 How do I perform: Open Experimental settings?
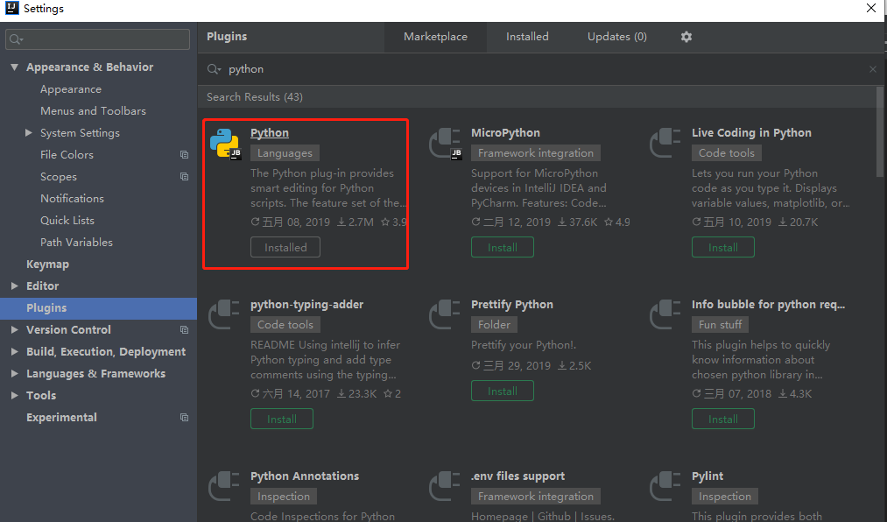61,418
